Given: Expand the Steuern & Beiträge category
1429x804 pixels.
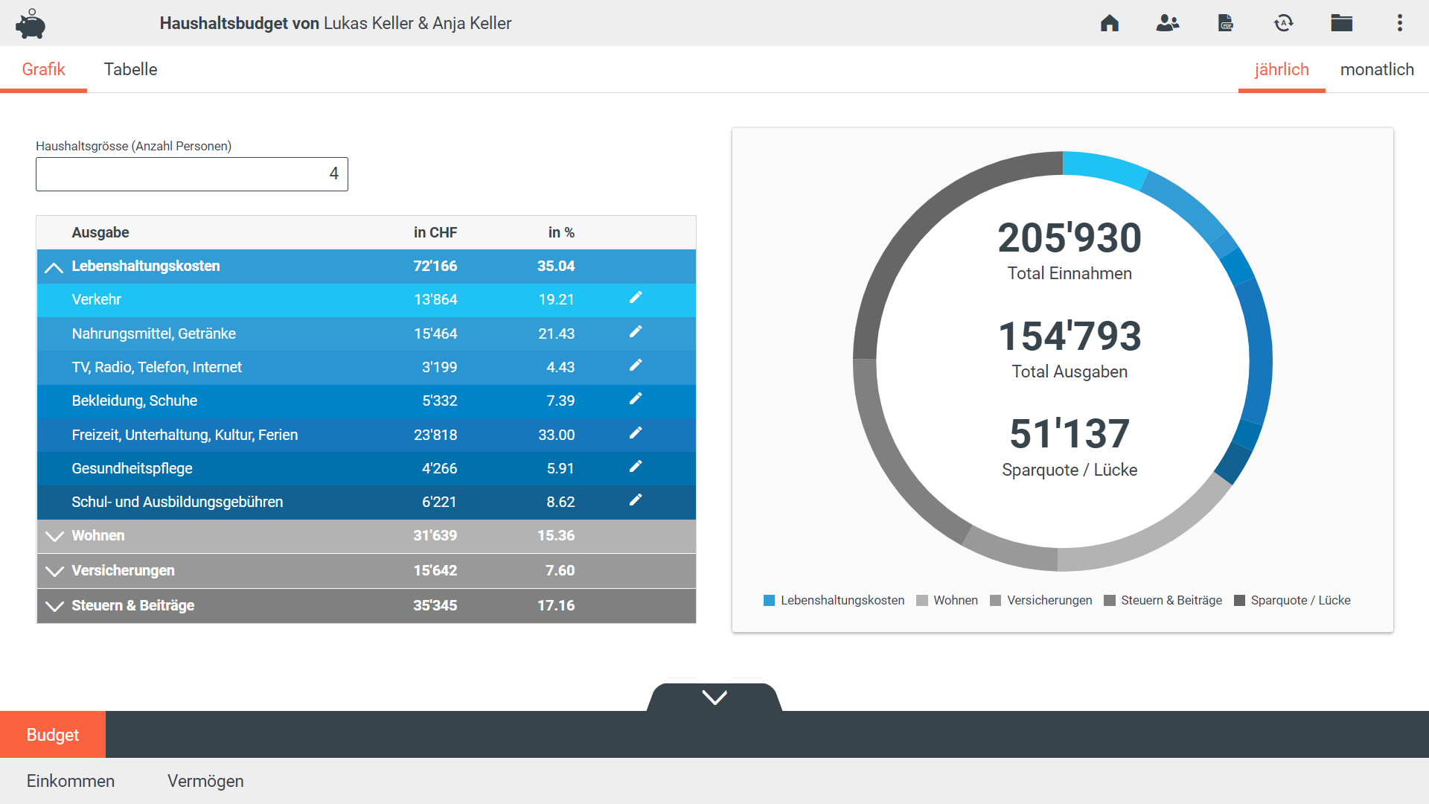Looking at the screenshot, I should click(54, 606).
